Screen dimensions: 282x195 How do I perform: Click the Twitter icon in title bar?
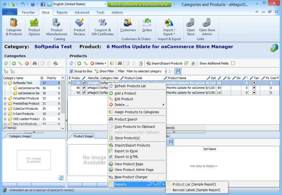pos(49,4)
